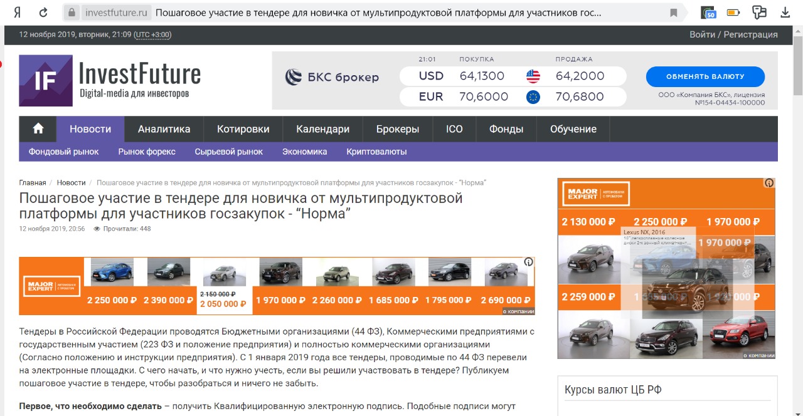Click Войти / Регистрация link
Image resolution: width=803 pixels, height=416 pixels.
pos(733,34)
